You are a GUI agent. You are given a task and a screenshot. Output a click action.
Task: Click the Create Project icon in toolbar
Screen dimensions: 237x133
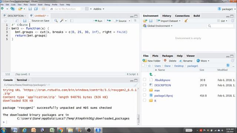coord(13,9)
